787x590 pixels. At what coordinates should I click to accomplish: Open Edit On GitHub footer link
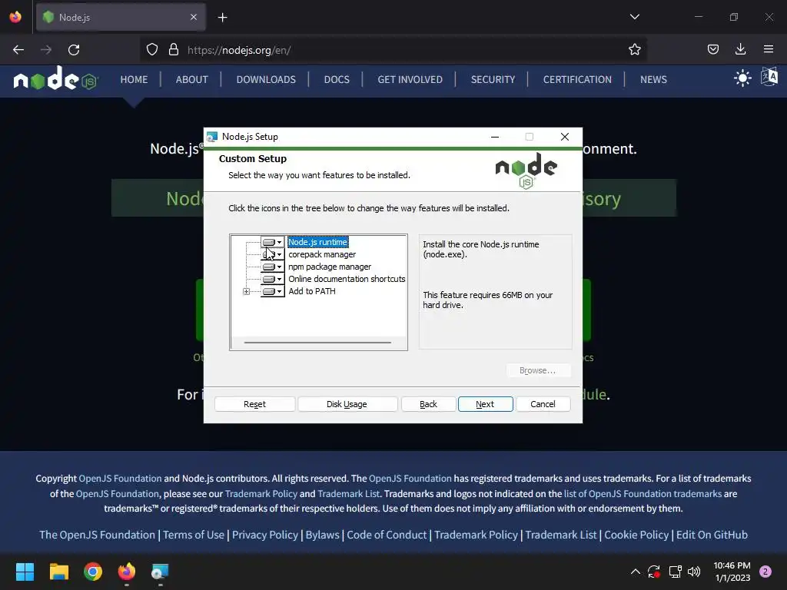coord(712,535)
